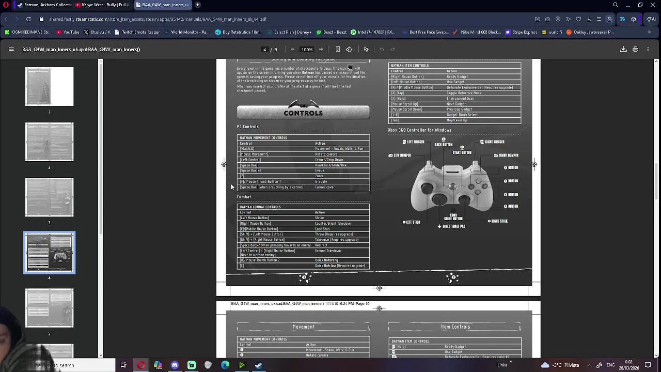Click the Fit to page icon
The image size is (661, 372).
click(338, 49)
